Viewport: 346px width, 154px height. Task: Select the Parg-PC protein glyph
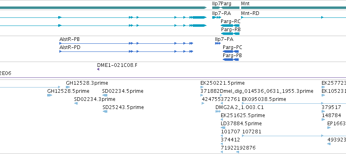coord(231,51)
